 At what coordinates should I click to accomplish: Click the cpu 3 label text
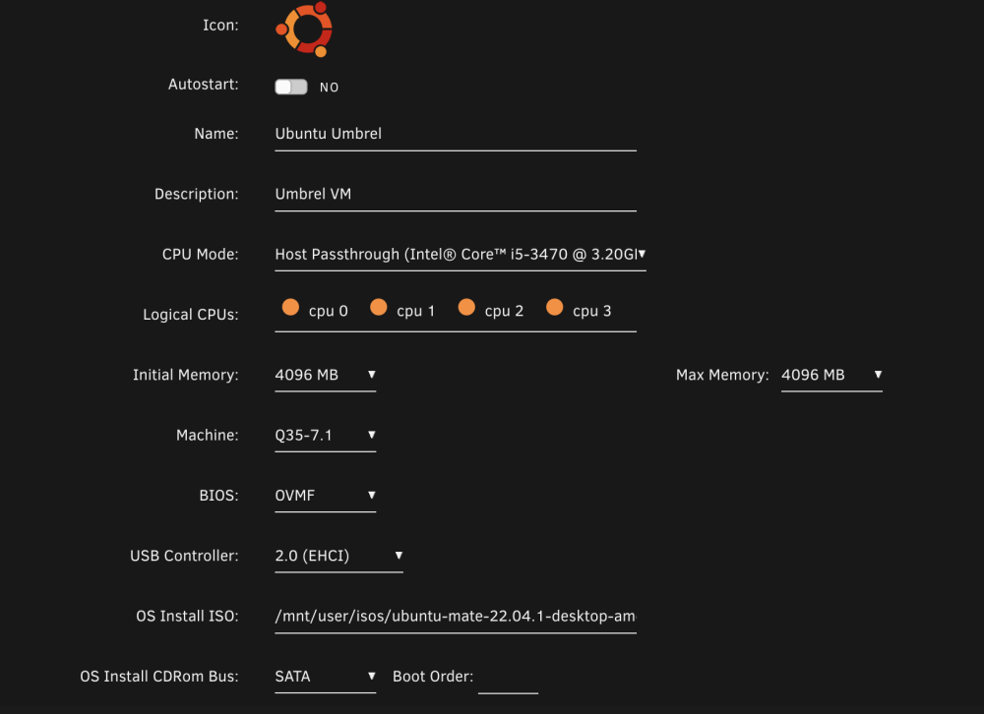click(591, 311)
